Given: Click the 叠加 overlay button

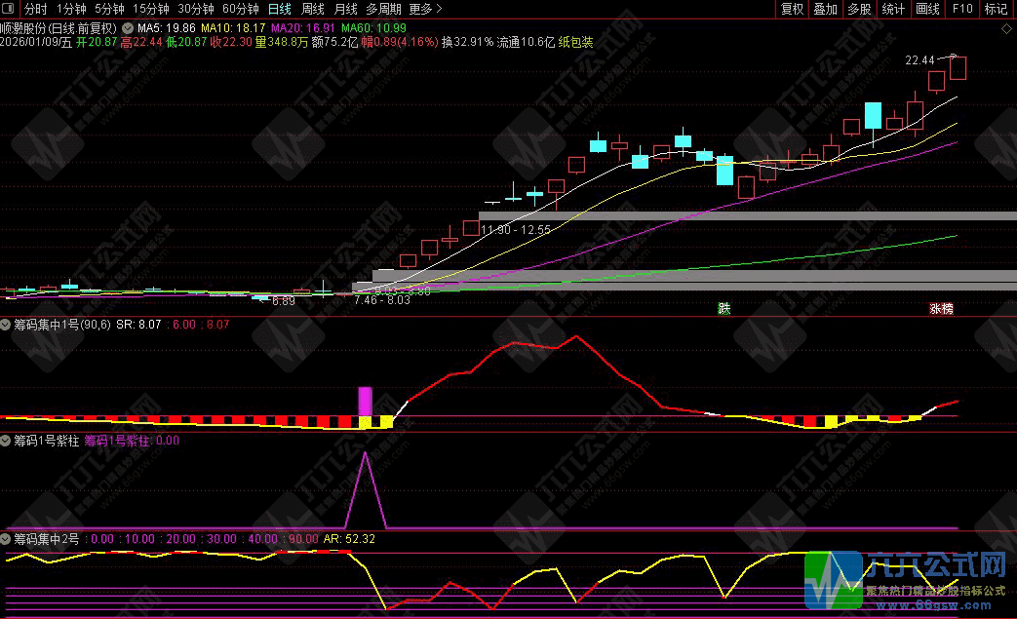Looking at the screenshot, I should 826,9.
